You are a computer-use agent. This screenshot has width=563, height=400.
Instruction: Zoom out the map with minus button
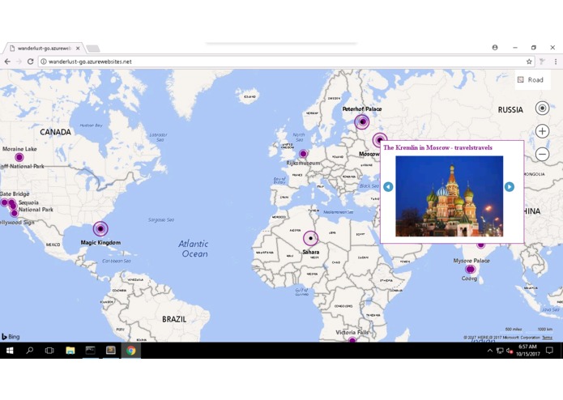coord(542,155)
